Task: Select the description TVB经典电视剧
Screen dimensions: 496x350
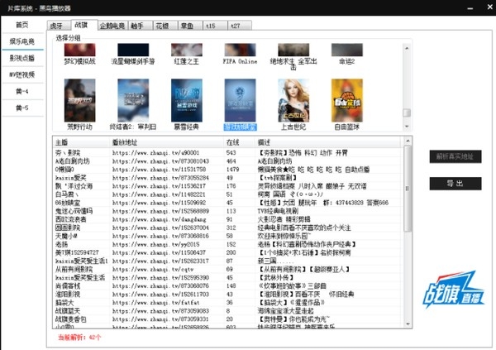Action: click(x=278, y=211)
